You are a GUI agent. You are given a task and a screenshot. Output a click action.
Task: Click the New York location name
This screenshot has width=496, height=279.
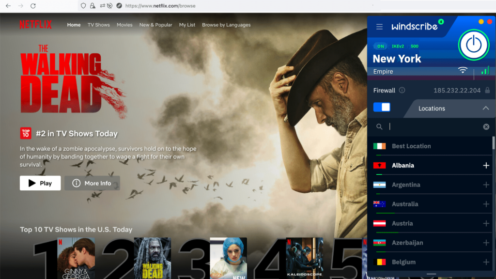pos(397,59)
